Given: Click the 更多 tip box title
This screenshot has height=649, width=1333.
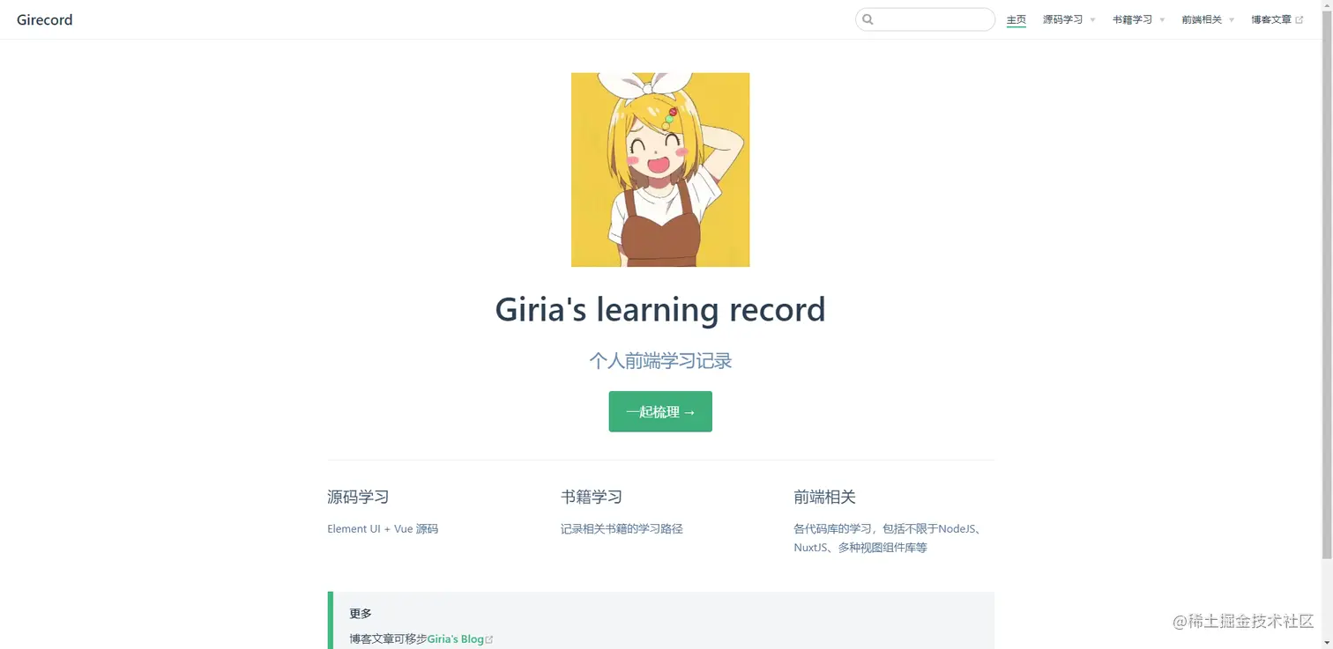Looking at the screenshot, I should coord(361,613).
